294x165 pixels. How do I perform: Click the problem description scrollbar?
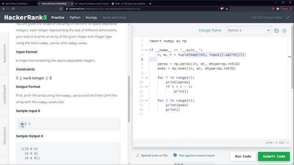pos(129,99)
